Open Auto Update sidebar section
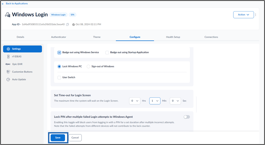This screenshot has height=145, width=265. click(22, 80)
